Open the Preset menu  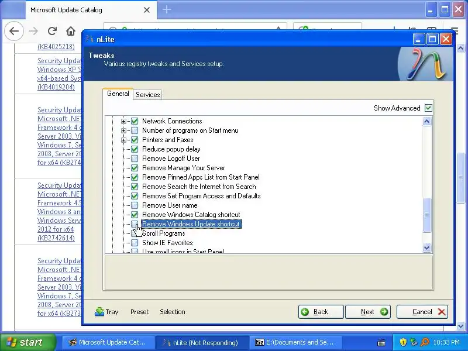(x=139, y=312)
